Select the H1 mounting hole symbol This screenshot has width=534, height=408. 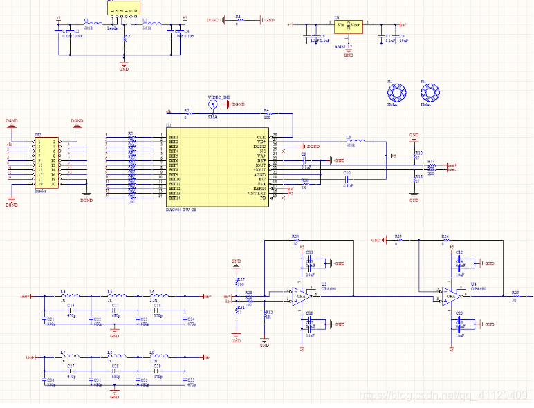pos(430,92)
